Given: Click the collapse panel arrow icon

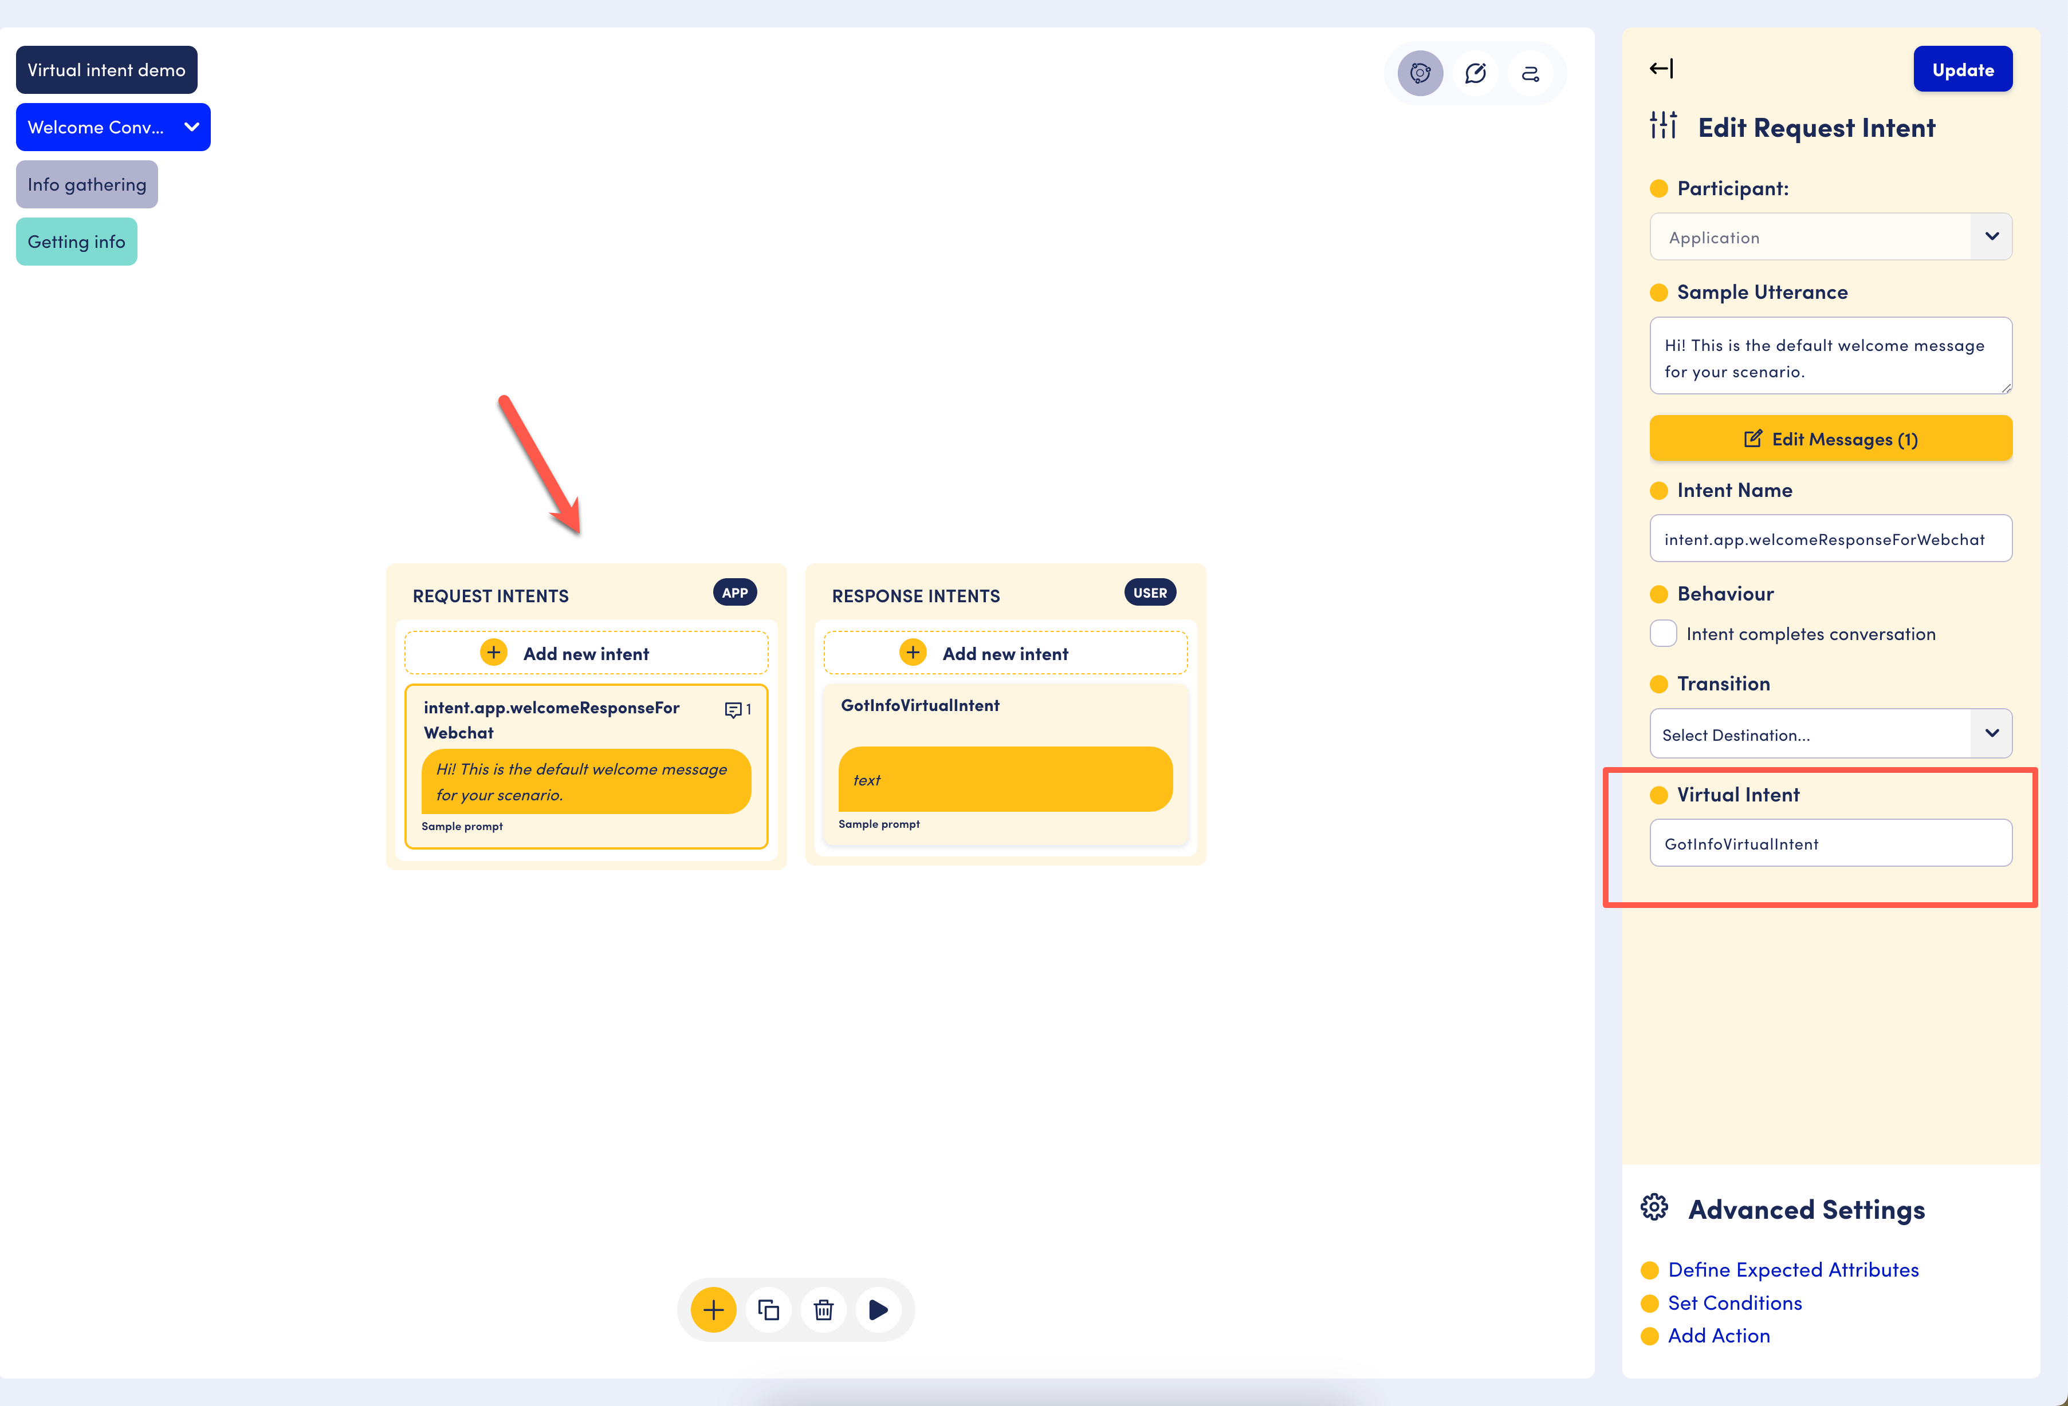Looking at the screenshot, I should (1661, 69).
